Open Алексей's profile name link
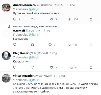The image size is (101, 95). [x=19, y=31]
